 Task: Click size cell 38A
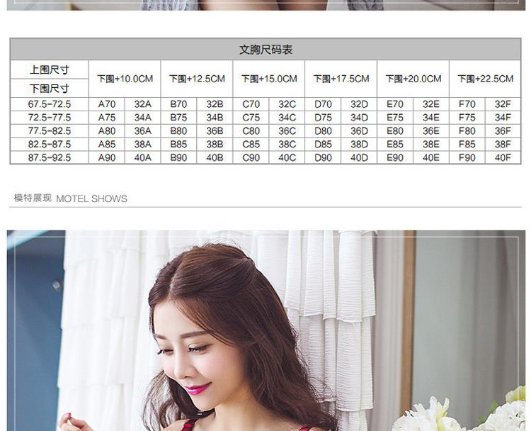tap(142, 145)
